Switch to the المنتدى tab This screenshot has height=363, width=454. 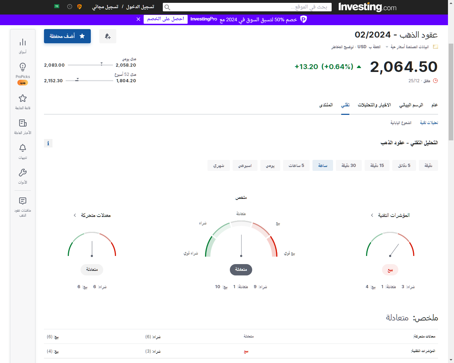tap(326, 105)
